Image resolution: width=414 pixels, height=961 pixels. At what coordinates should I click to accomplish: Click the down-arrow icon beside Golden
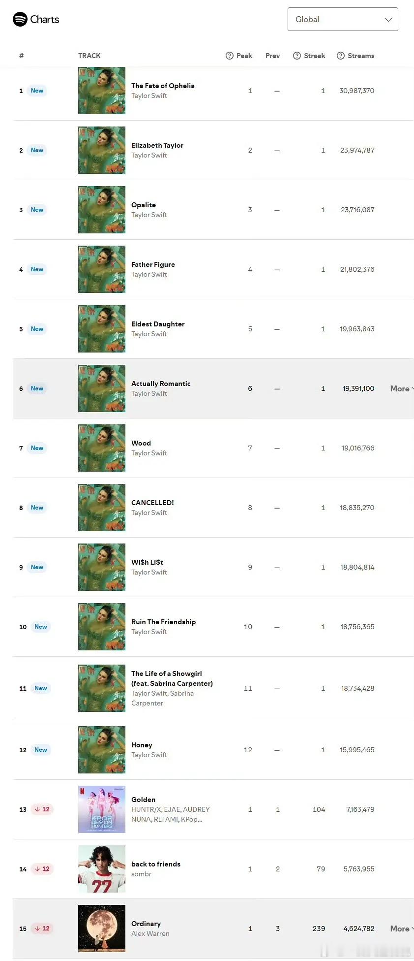[x=37, y=809]
